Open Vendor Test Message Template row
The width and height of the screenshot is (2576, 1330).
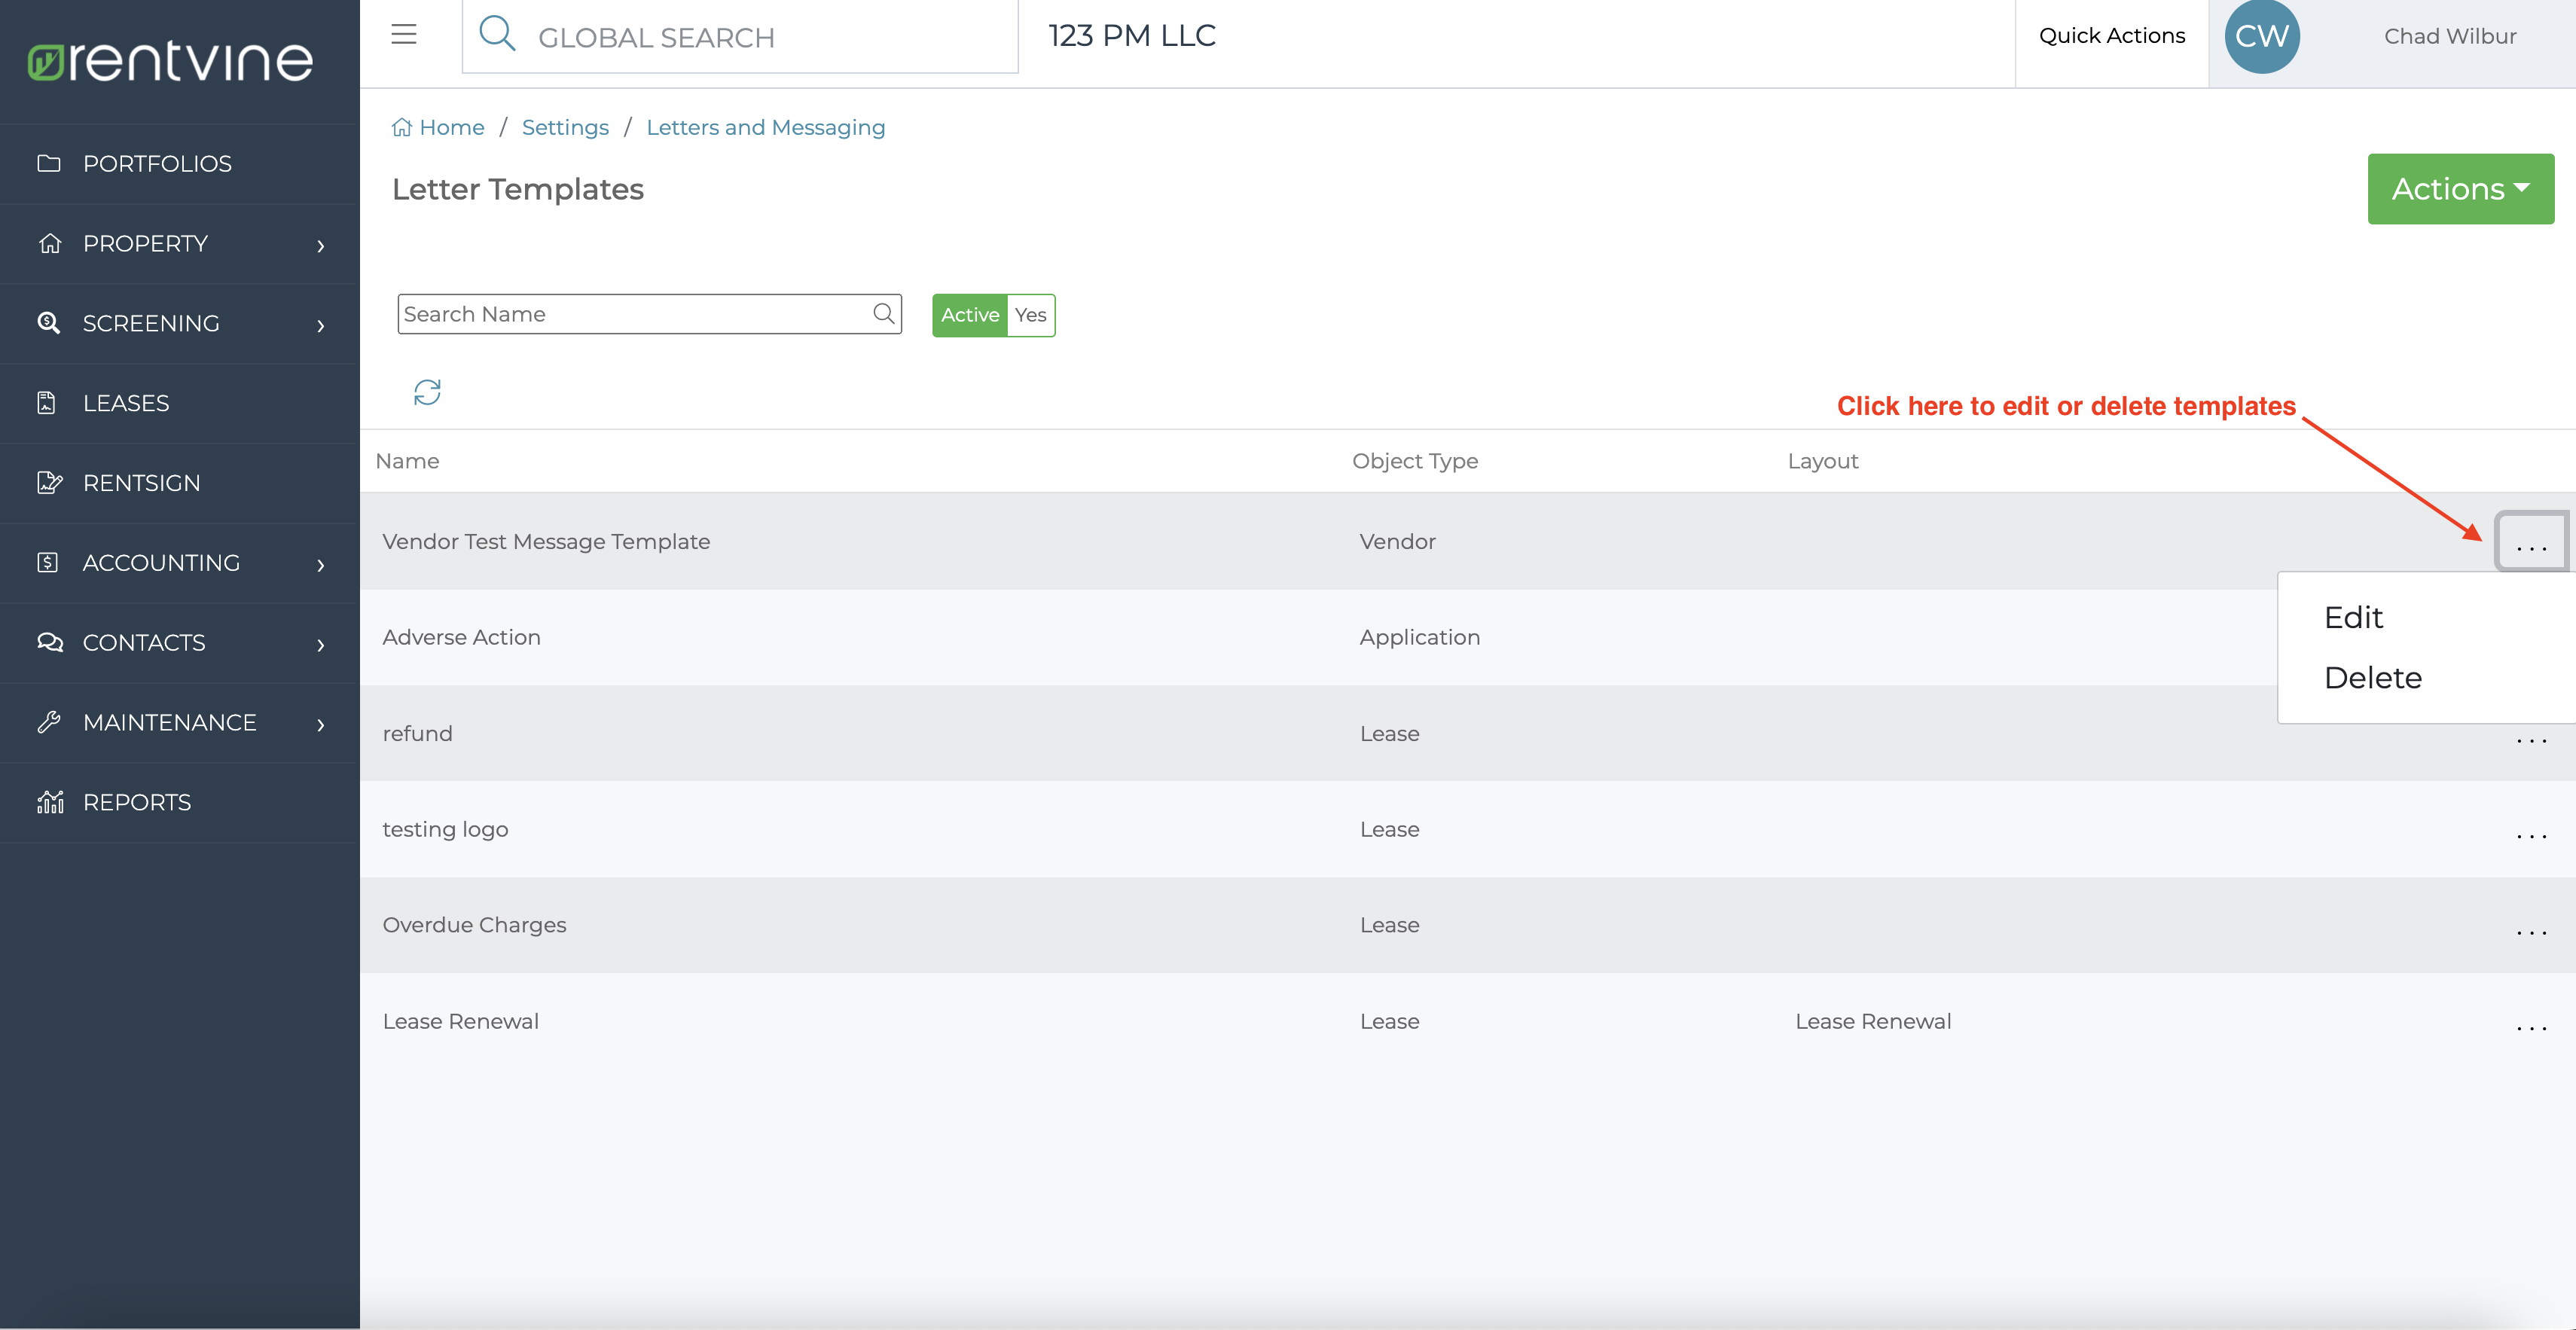[x=1467, y=541]
